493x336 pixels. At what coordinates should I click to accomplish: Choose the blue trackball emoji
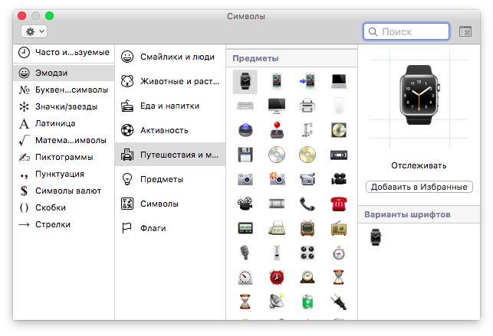point(245,130)
